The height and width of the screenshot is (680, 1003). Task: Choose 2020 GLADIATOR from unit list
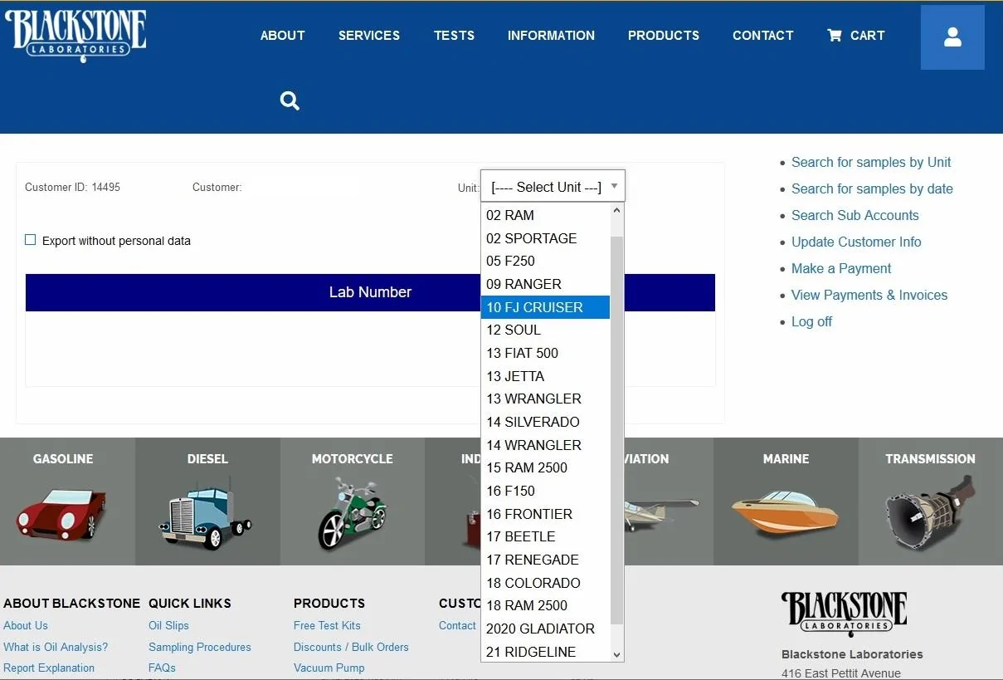545,629
